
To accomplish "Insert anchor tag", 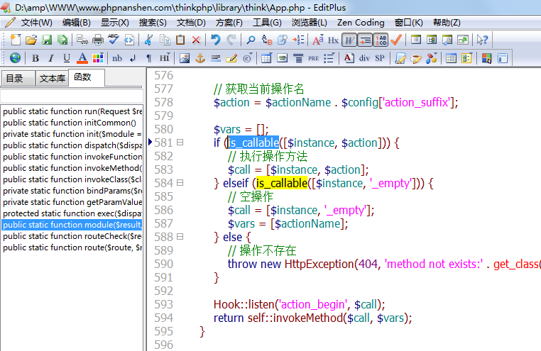I will click(200, 58).
